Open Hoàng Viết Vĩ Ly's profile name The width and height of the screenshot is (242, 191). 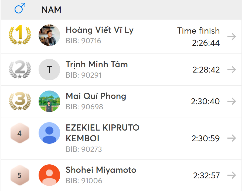pyautogui.click(x=100, y=30)
